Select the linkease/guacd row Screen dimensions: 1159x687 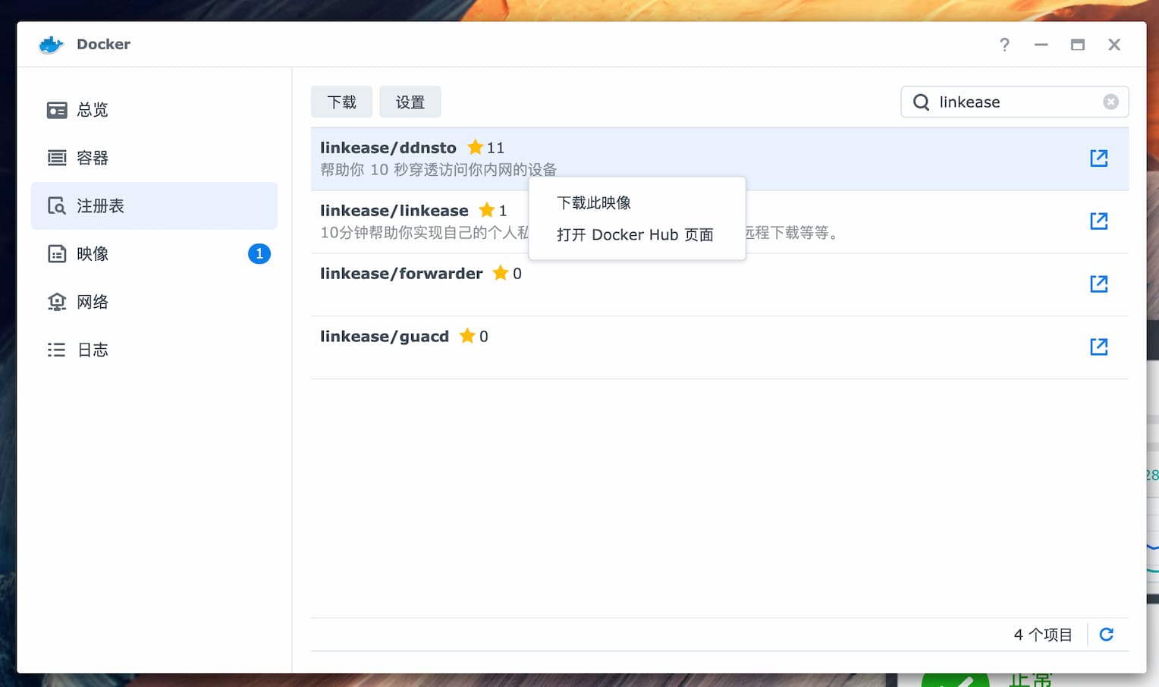click(719, 347)
